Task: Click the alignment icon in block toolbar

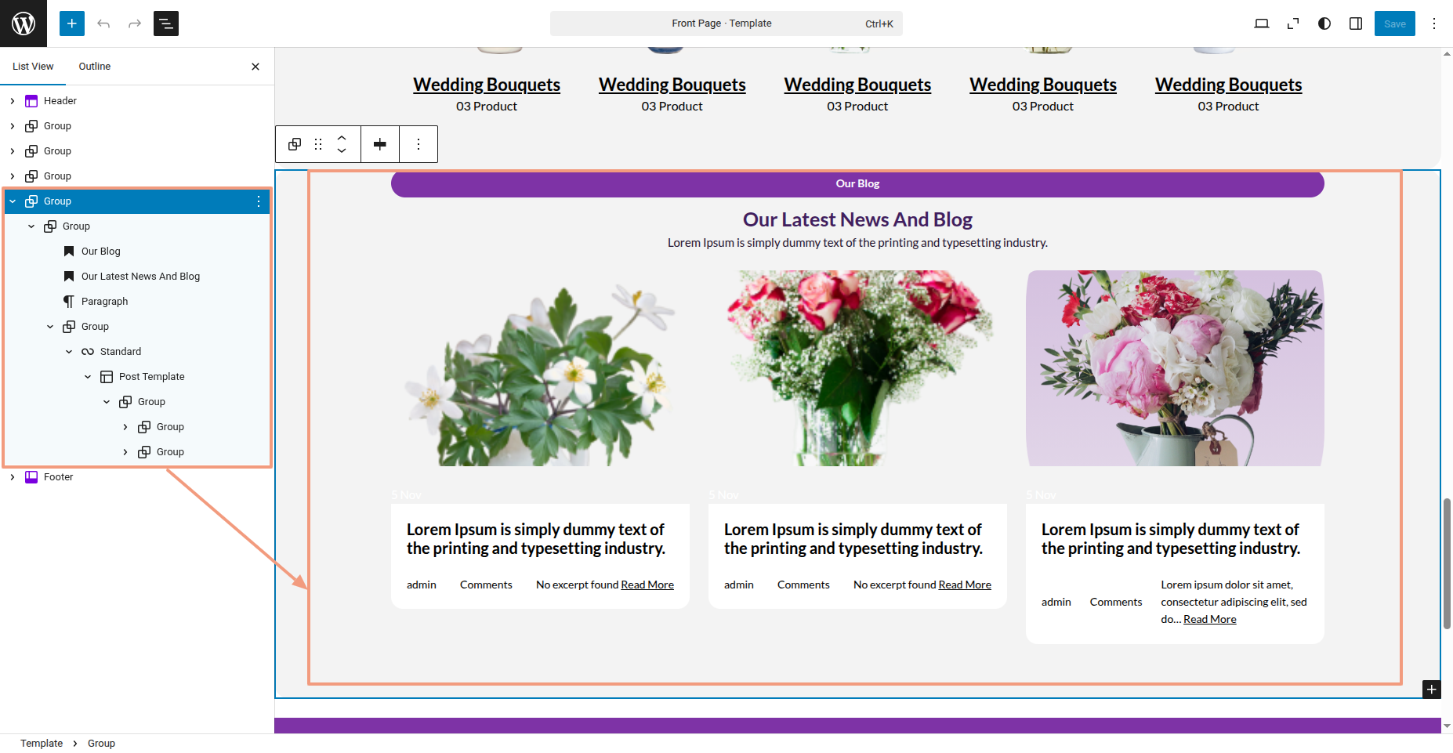Action: [380, 144]
